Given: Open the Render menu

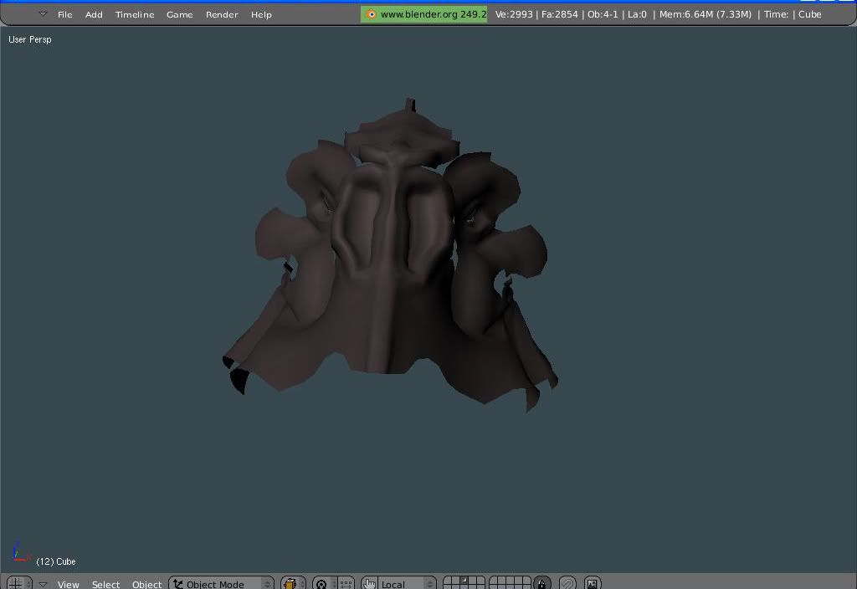Looking at the screenshot, I should pos(222,14).
